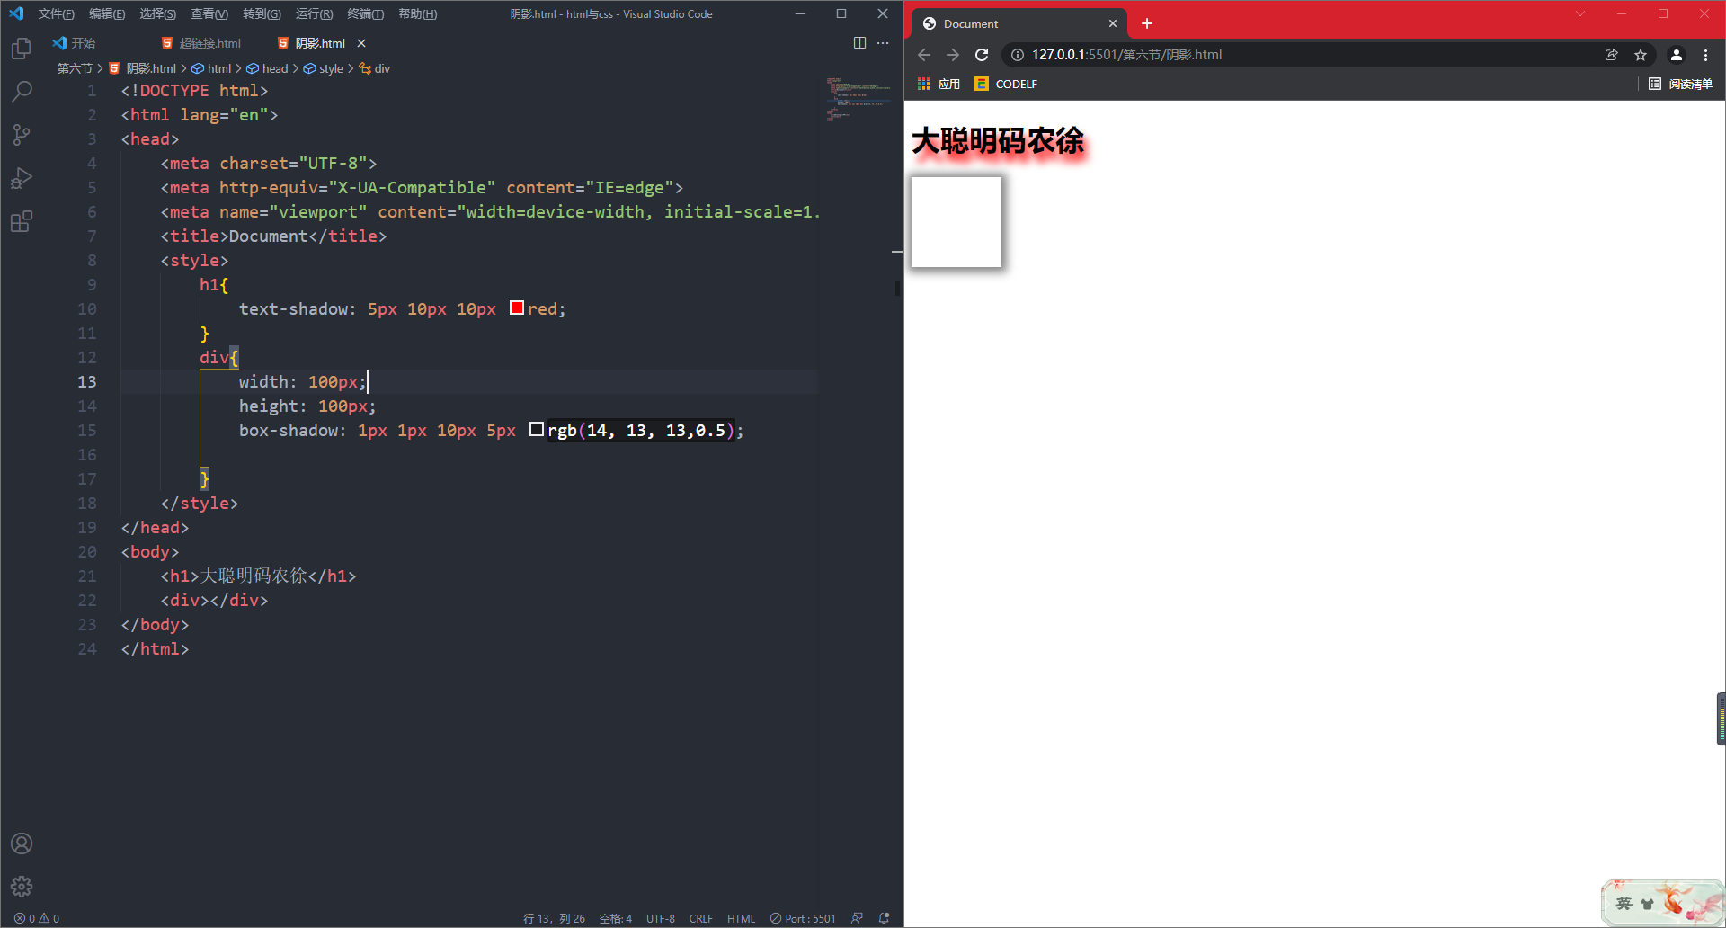Open the Extensions view
This screenshot has height=928, width=1726.
[21, 221]
